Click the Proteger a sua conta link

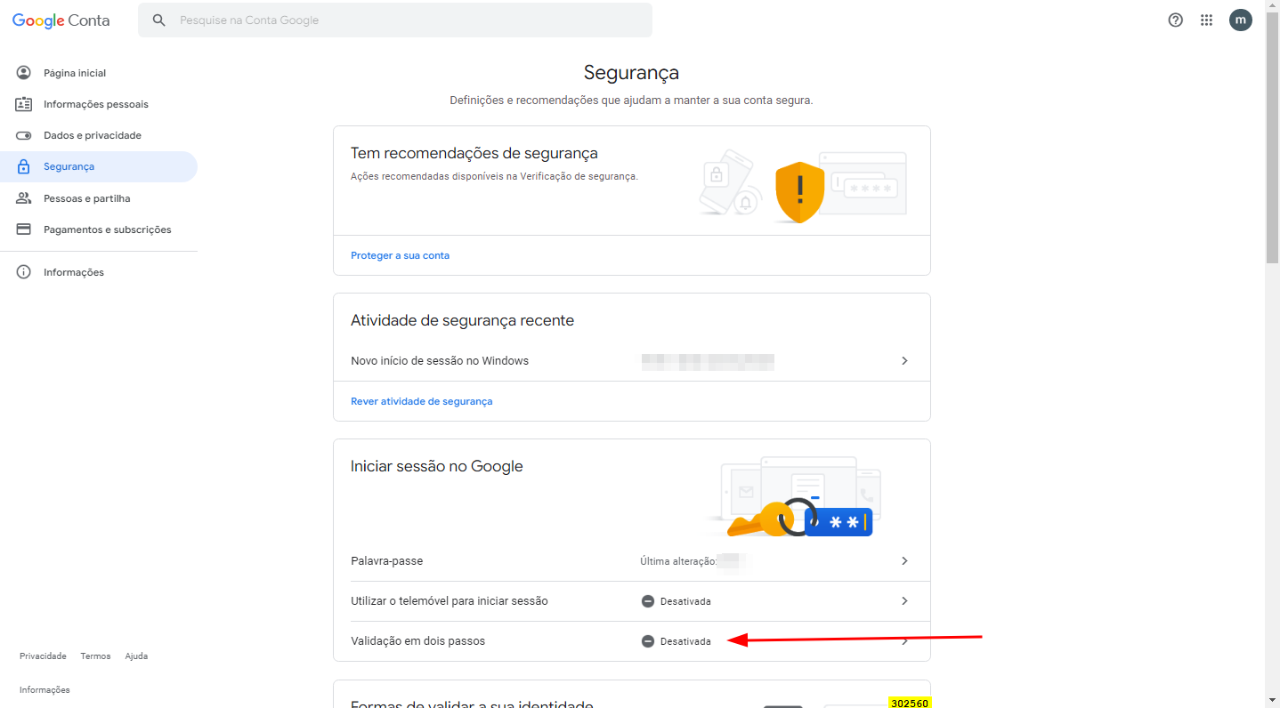(x=400, y=255)
